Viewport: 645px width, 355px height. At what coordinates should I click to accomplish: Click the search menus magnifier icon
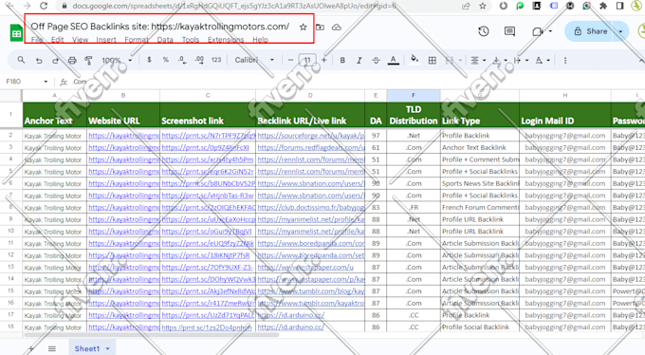pos(21,60)
